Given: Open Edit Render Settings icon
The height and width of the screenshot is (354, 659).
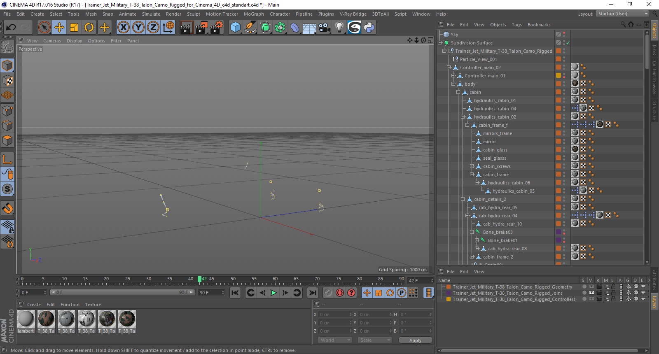Looking at the screenshot, I should click(x=216, y=28).
